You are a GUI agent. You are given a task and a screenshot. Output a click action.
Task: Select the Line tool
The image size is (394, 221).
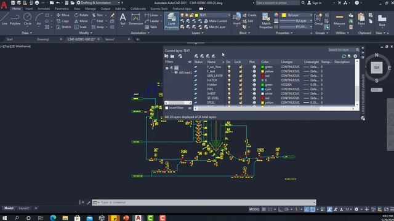tap(4, 19)
